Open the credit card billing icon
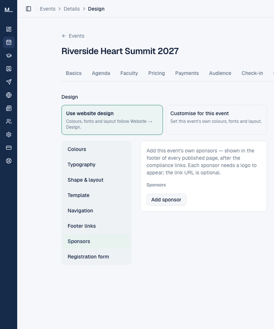The width and height of the screenshot is (274, 329). pos(9,148)
